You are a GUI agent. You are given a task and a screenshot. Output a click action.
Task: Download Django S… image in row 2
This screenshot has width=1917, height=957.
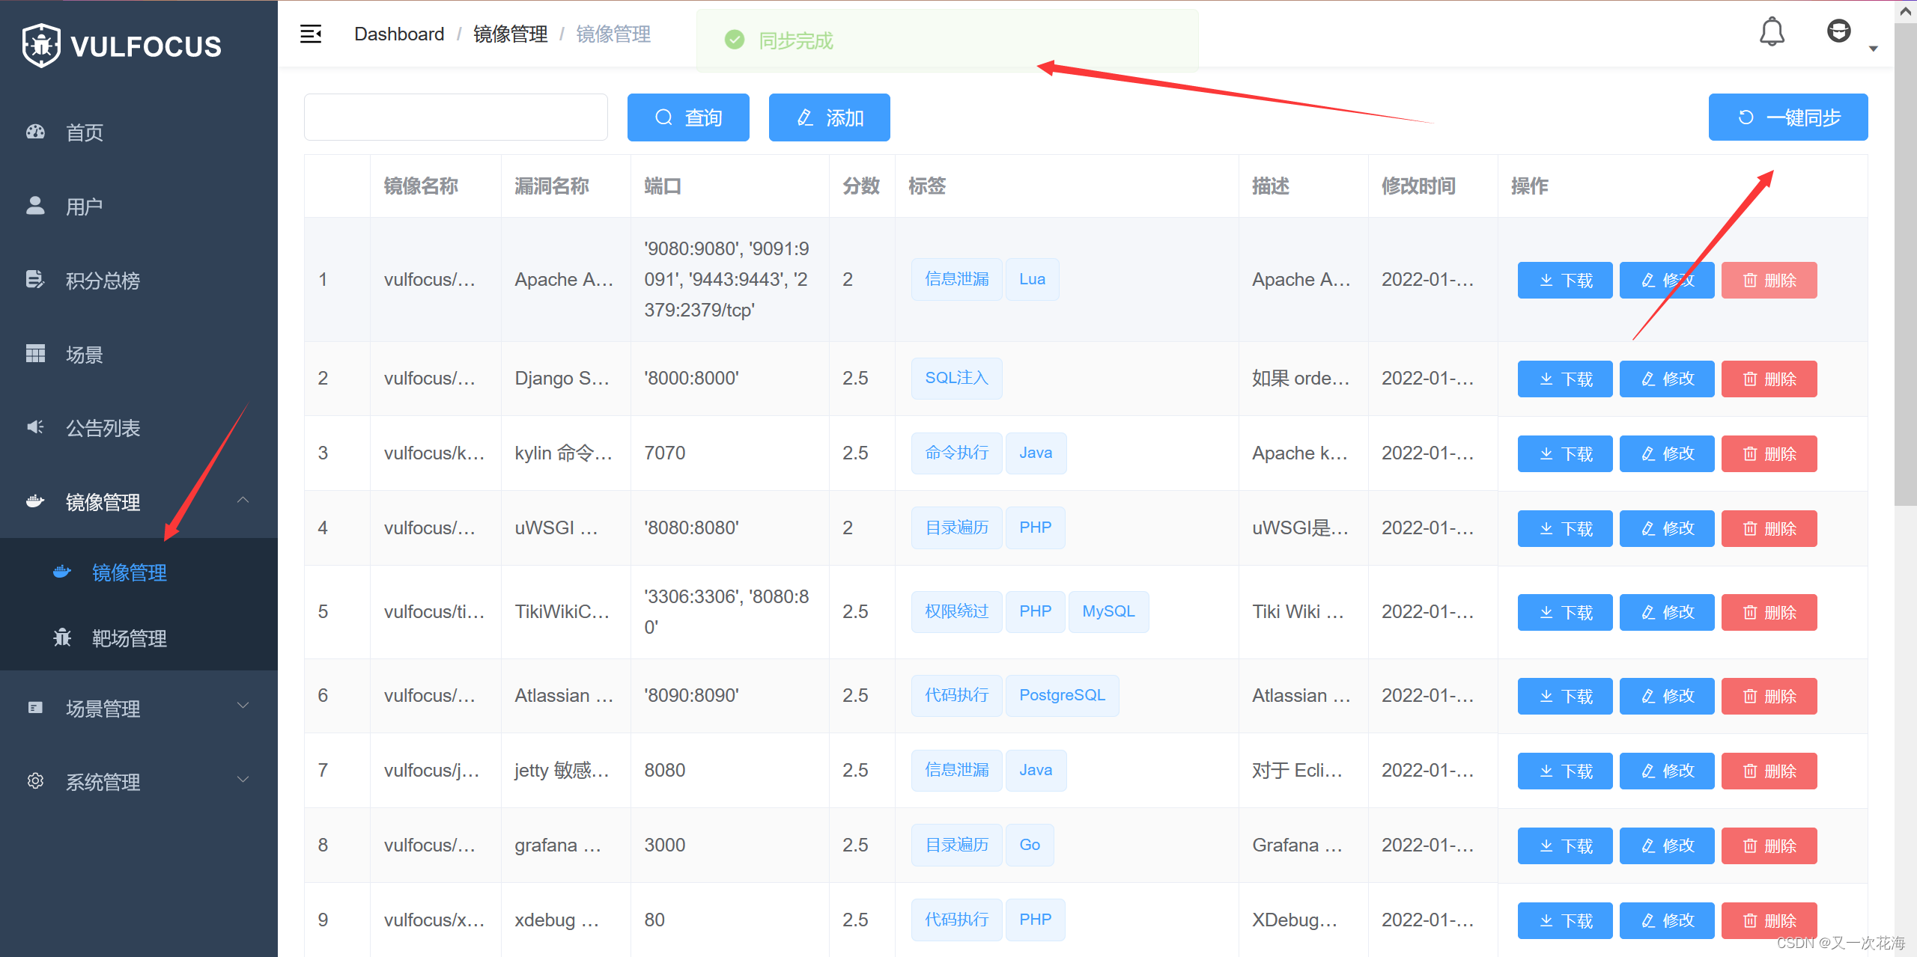click(1565, 379)
